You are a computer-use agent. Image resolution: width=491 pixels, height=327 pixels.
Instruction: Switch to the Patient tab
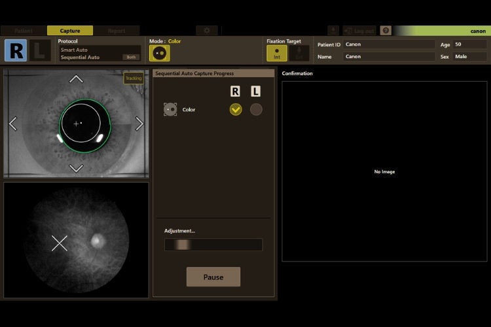pyautogui.click(x=24, y=31)
